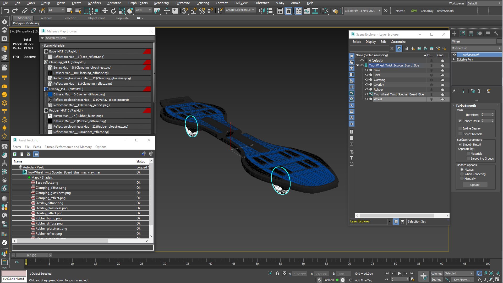Screen dimensions: 503x283
Task: Open the Render Setup teapot icon
Action: [x=335, y=11]
